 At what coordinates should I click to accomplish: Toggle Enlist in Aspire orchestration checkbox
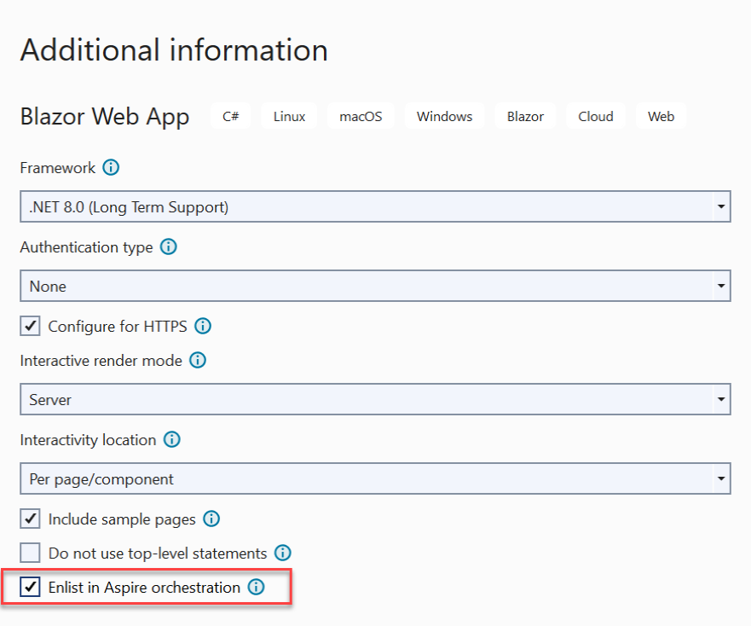30,587
